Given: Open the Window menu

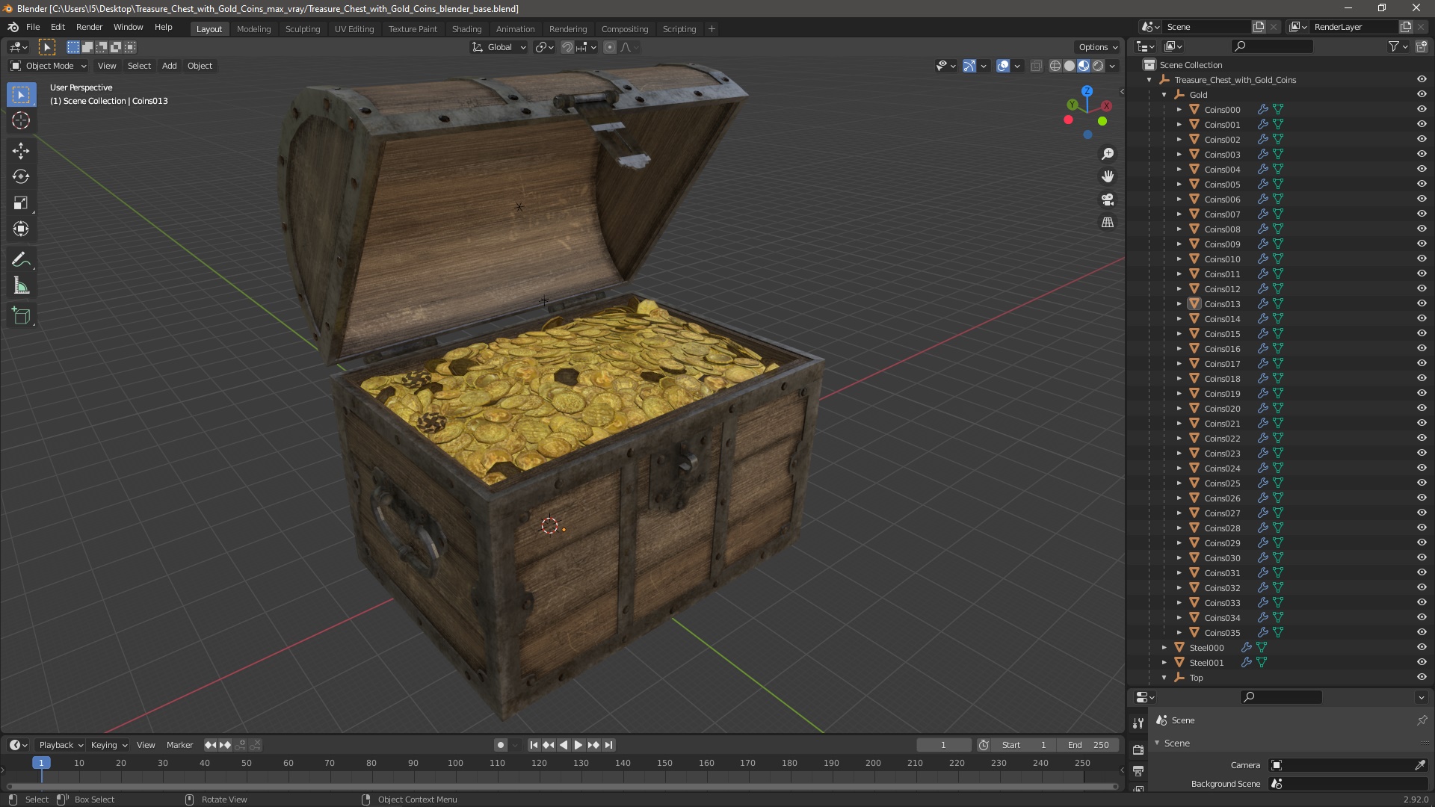Looking at the screenshot, I should tap(128, 27).
